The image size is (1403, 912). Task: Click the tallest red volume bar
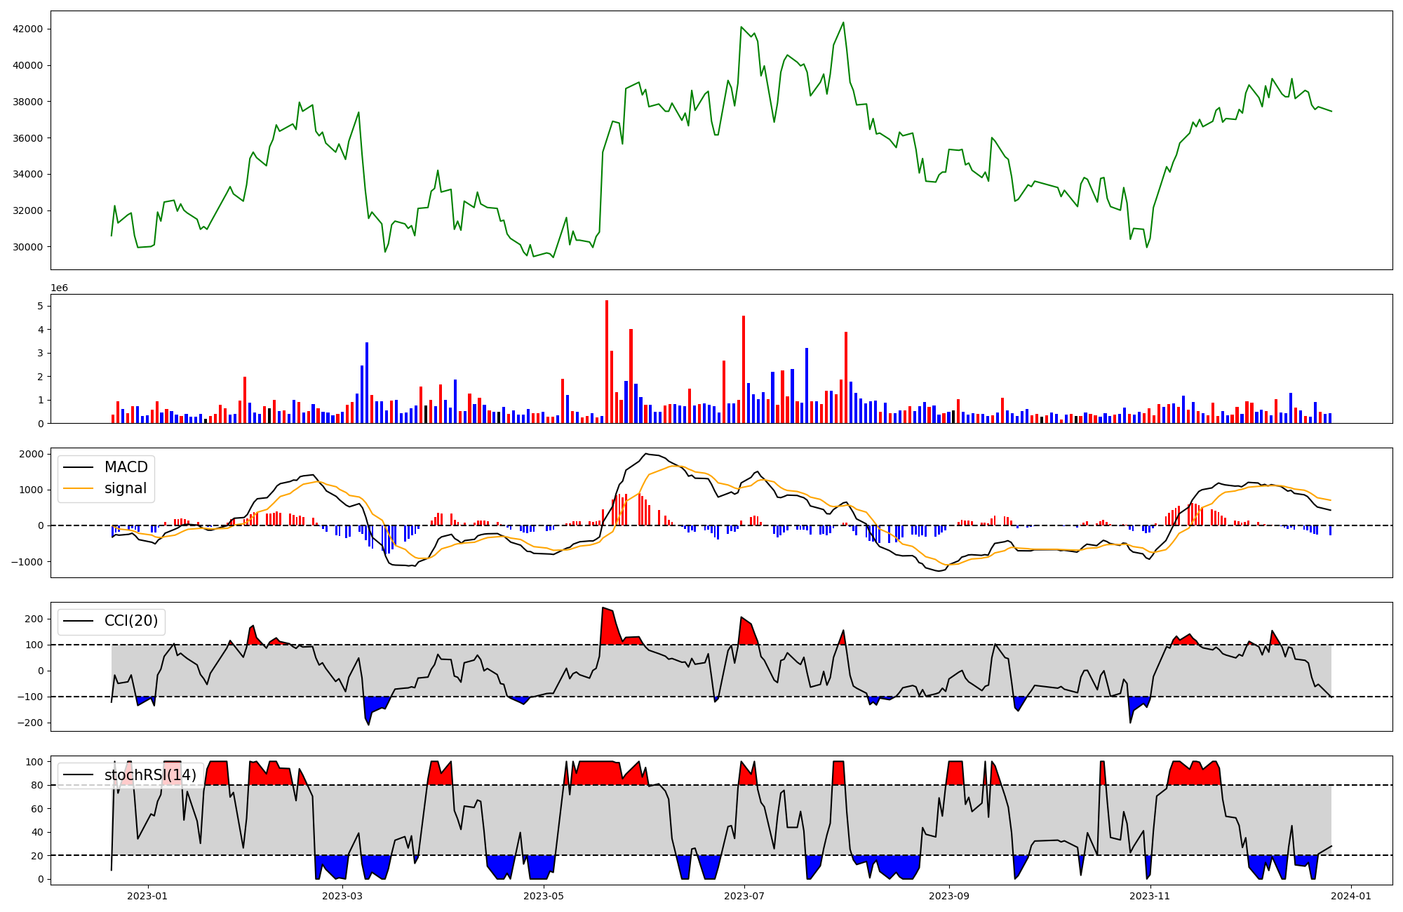[x=607, y=361]
